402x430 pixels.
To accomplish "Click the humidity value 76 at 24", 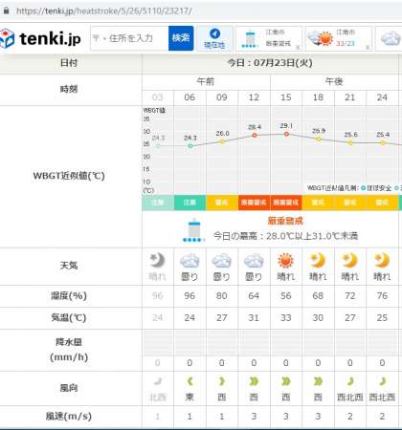I will 382,296.
